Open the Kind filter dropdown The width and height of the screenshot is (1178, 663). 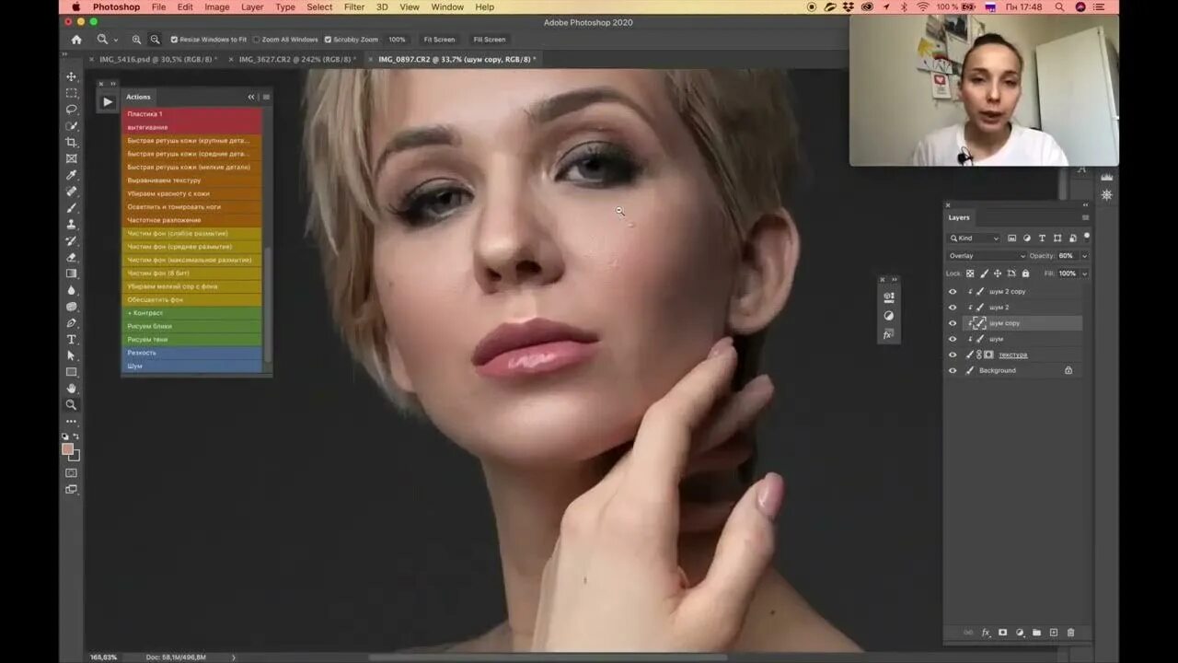974,238
